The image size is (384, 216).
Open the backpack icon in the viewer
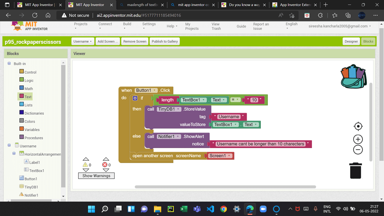click(354, 77)
